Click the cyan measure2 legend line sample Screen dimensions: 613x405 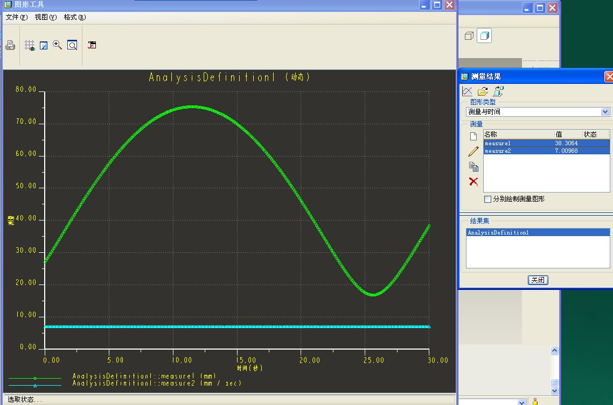point(35,386)
